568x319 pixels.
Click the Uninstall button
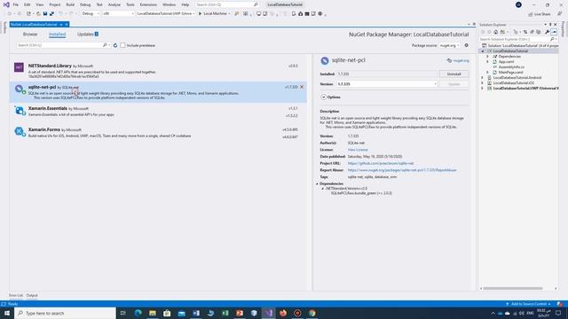(x=454, y=74)
